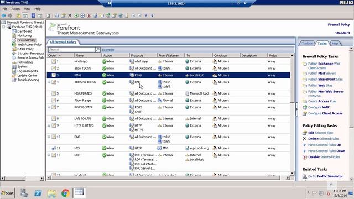
Task: Click the blue Help question-mark toolbar icon
Action: tap(33, 15)
